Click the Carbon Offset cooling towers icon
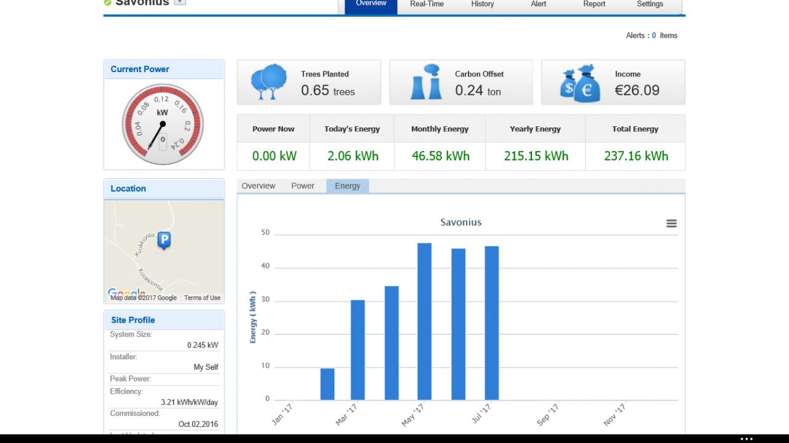This screenshot has width=789, height=443. 426,82
